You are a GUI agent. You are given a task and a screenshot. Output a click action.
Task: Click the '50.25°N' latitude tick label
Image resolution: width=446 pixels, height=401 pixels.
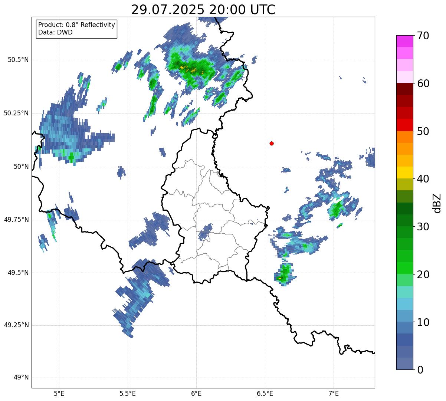coord(16,113)
